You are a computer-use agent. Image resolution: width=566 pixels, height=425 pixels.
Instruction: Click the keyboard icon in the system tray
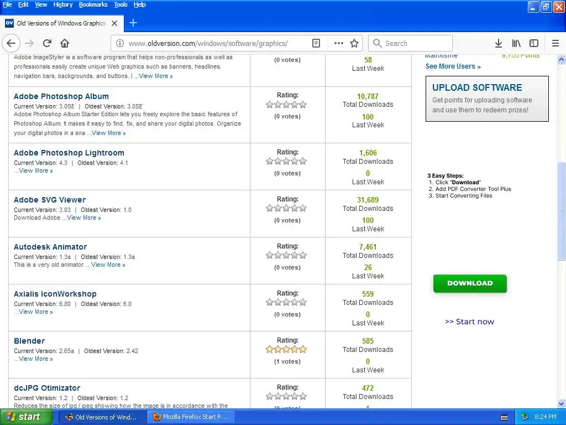pos(504,417)
